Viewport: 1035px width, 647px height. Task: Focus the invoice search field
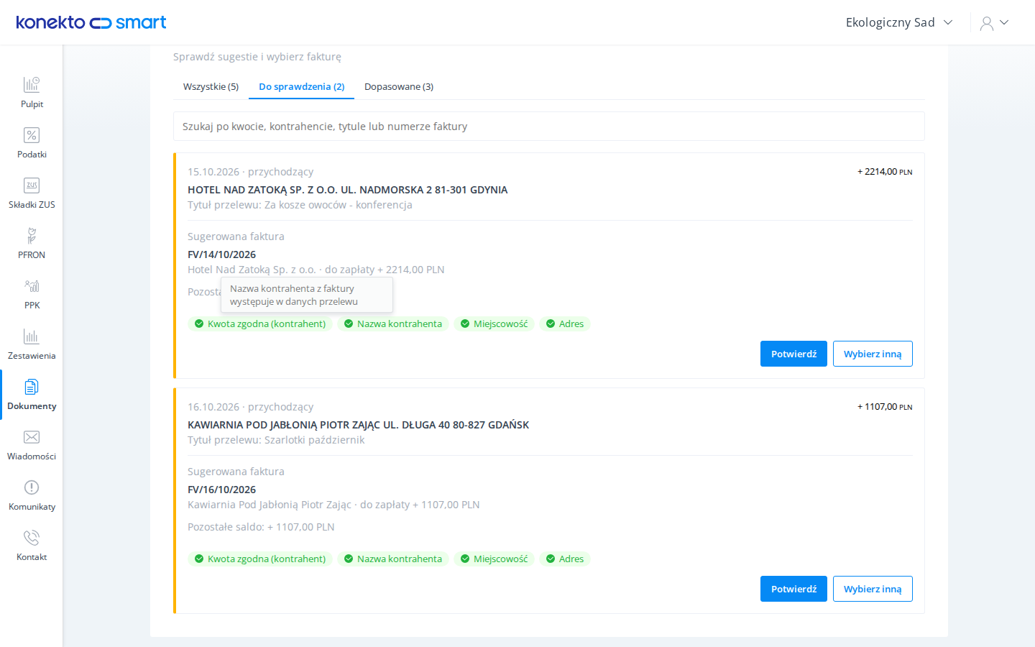click(549, 127)
